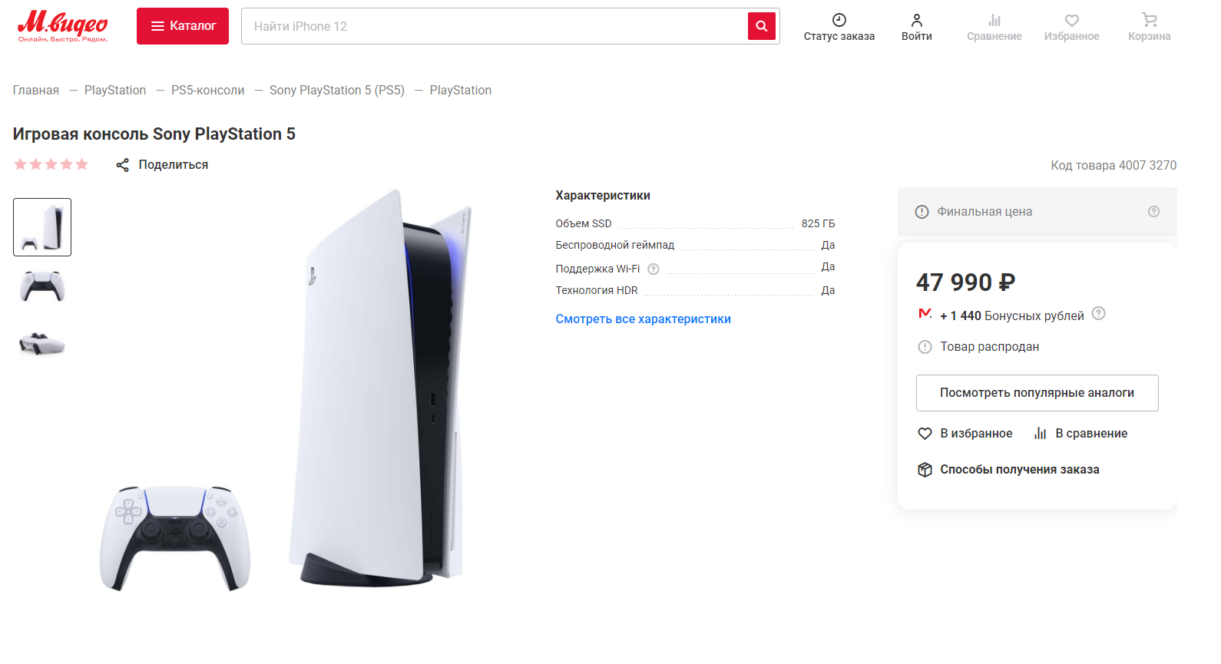
Task: Select the console with gamepad thumbnail
Action: pyautogui.click(x=42, y=227)
